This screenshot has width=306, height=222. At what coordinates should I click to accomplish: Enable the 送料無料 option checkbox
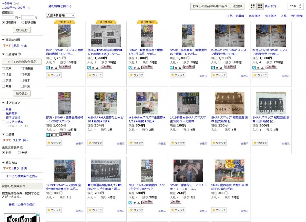pos(3,113)
